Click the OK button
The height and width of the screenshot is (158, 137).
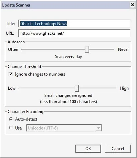click(x=88, y=149)
